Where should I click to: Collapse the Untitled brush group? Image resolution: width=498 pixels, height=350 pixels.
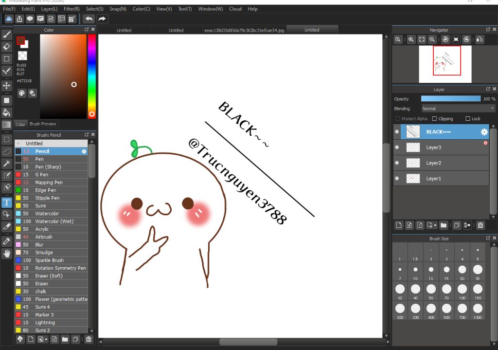(x=18, y=144)
